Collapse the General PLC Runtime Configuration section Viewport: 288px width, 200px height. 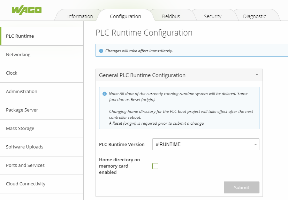pos(257,75)
